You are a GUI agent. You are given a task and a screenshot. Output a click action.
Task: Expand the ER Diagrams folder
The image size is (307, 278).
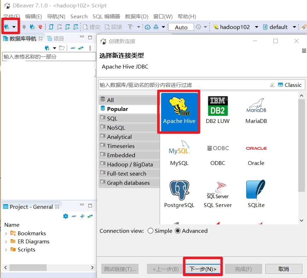point(6,242)
